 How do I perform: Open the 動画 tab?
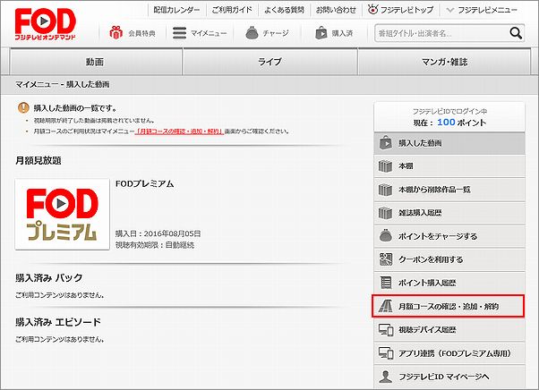pyautogui.click(x=95, y=62)
